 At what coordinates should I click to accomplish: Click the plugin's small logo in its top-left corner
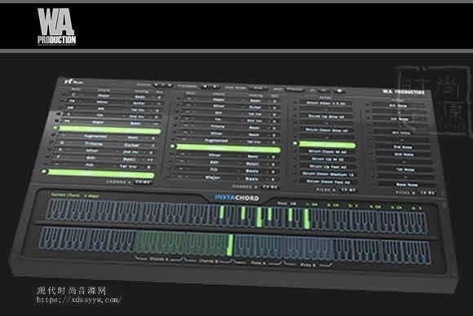tap(73, 81)
